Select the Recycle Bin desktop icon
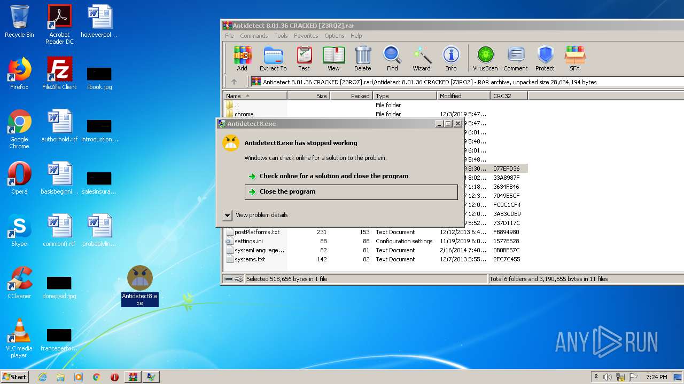The width and height of the screenshot is (684, 384). (19, 21)
